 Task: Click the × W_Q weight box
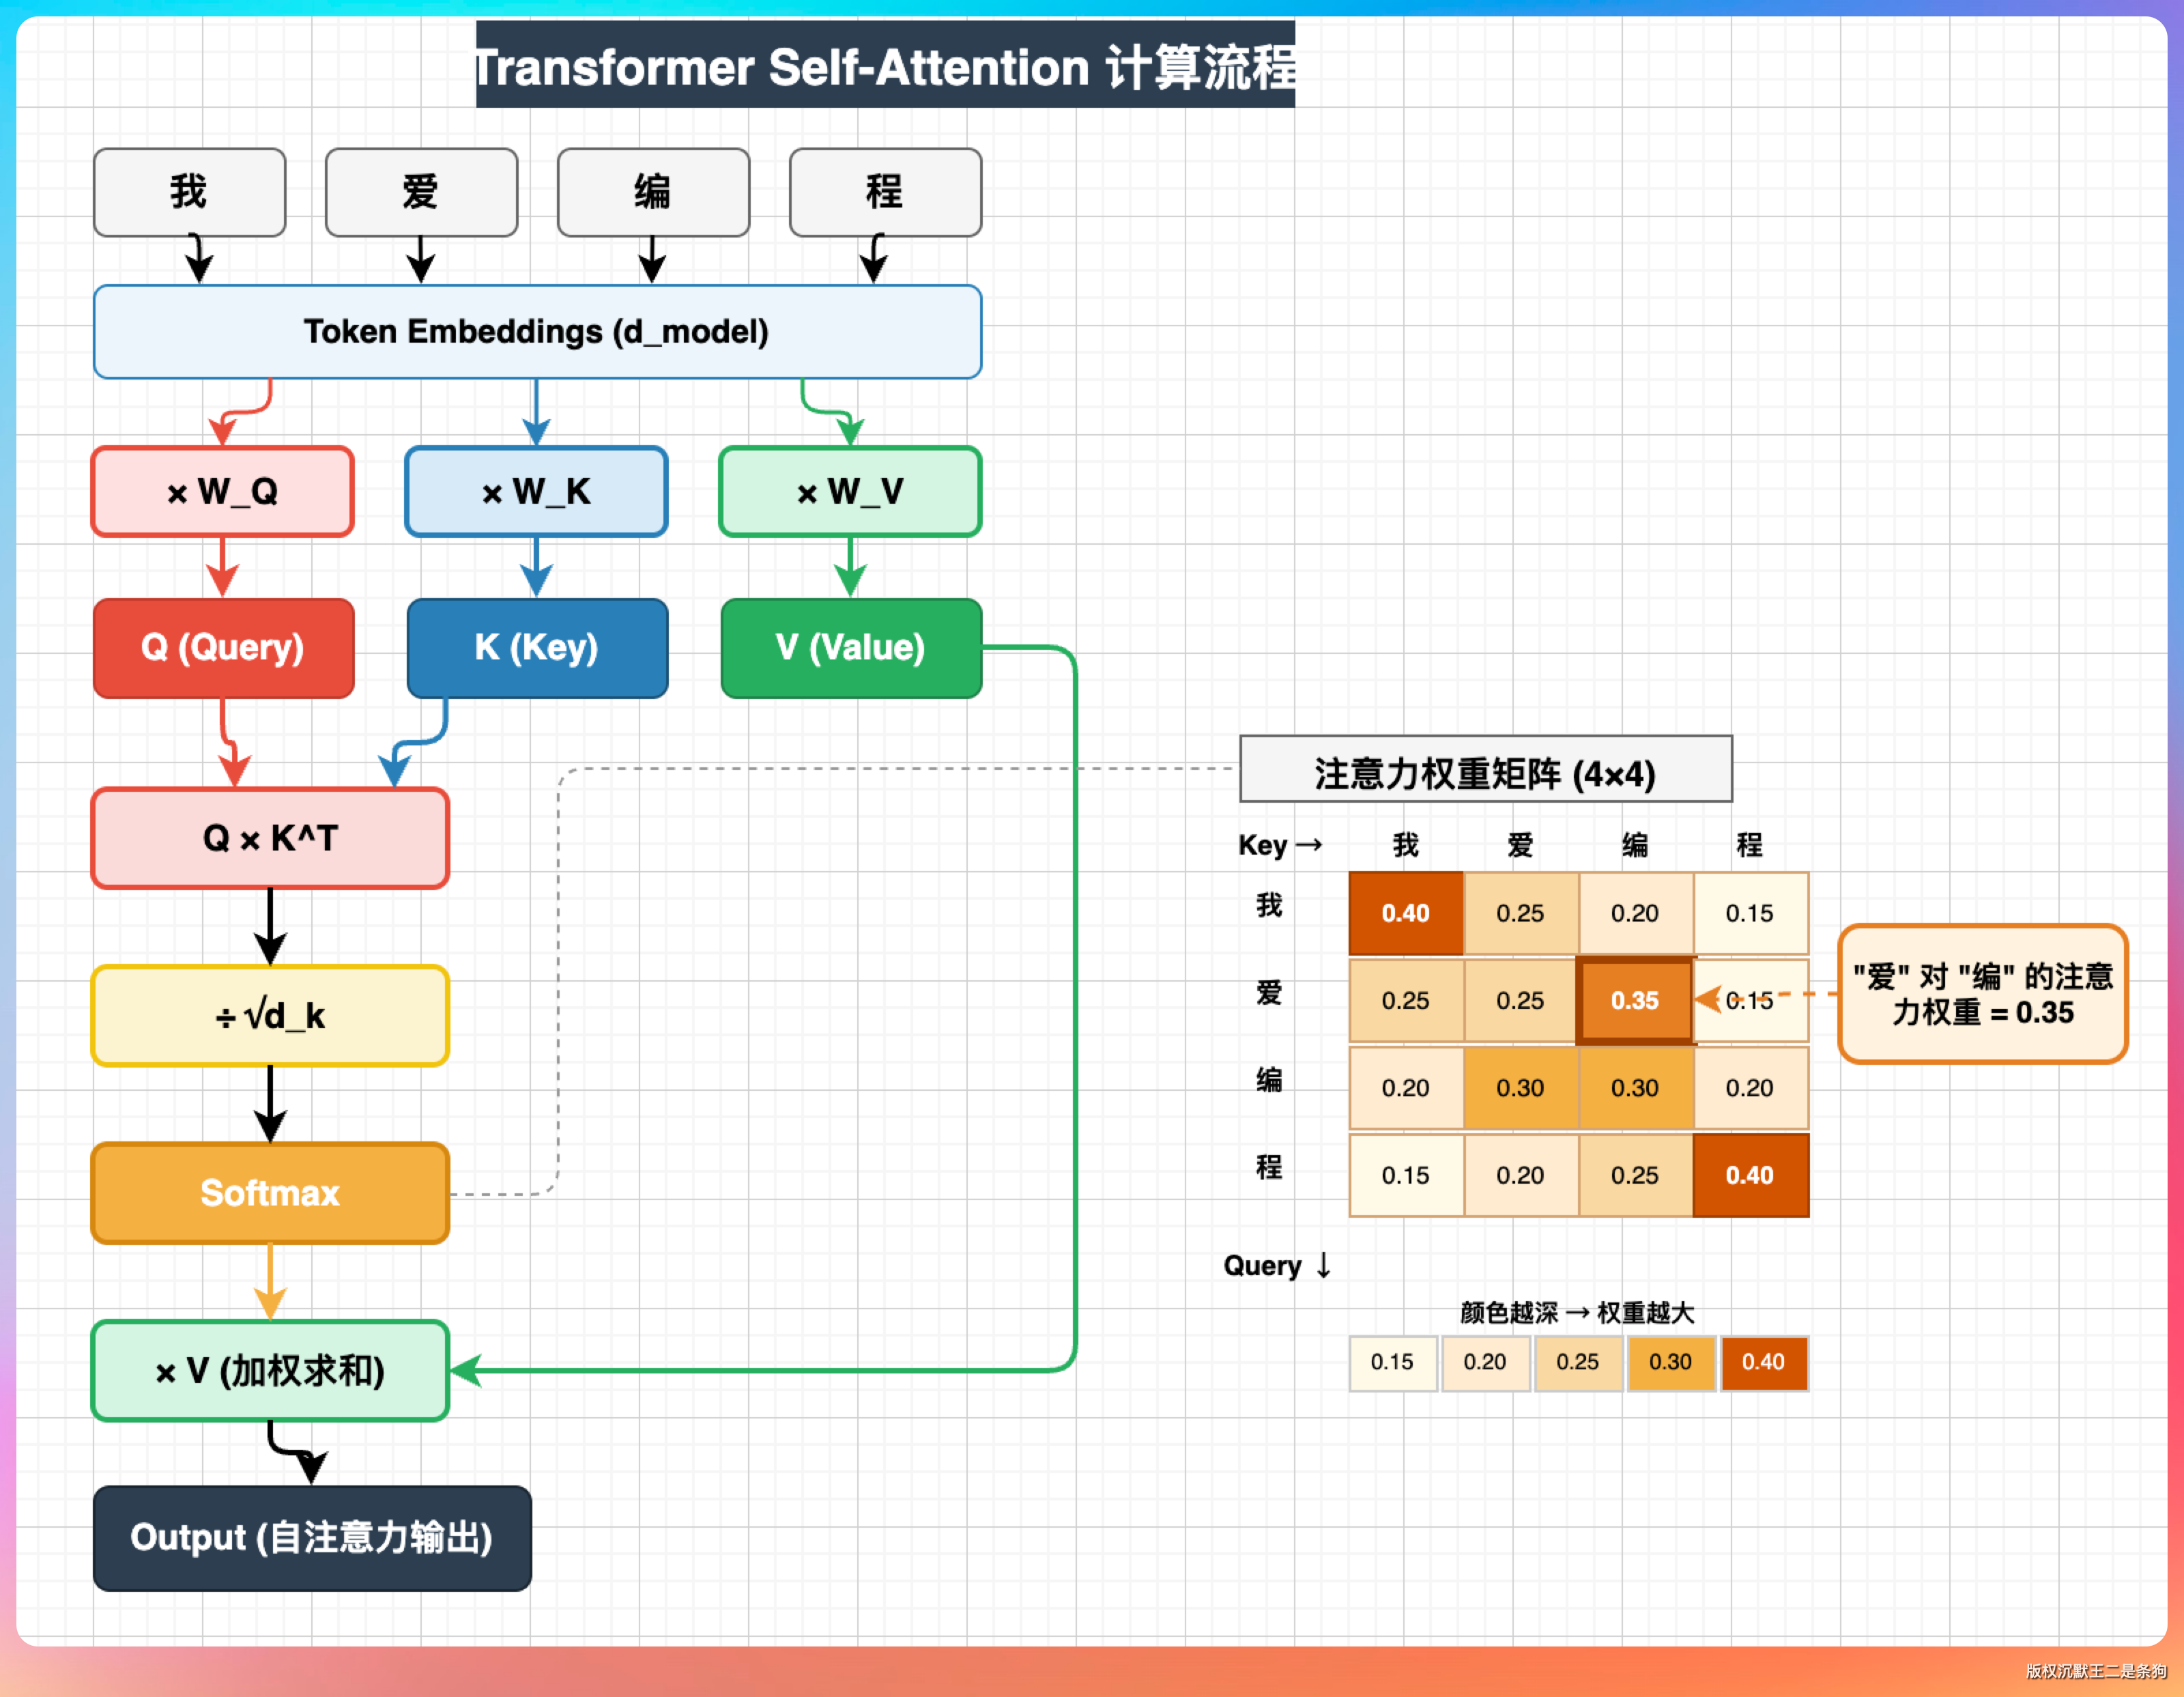pos(222,491)
